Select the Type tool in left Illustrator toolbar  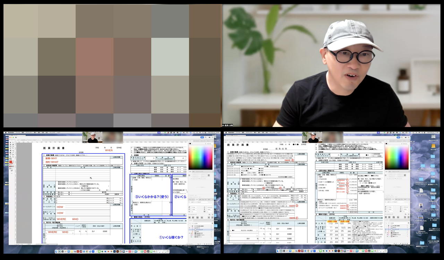[10, 149]
